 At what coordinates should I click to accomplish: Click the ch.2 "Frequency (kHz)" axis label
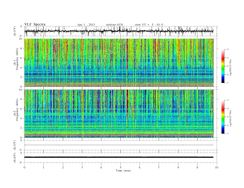point(17,109)
